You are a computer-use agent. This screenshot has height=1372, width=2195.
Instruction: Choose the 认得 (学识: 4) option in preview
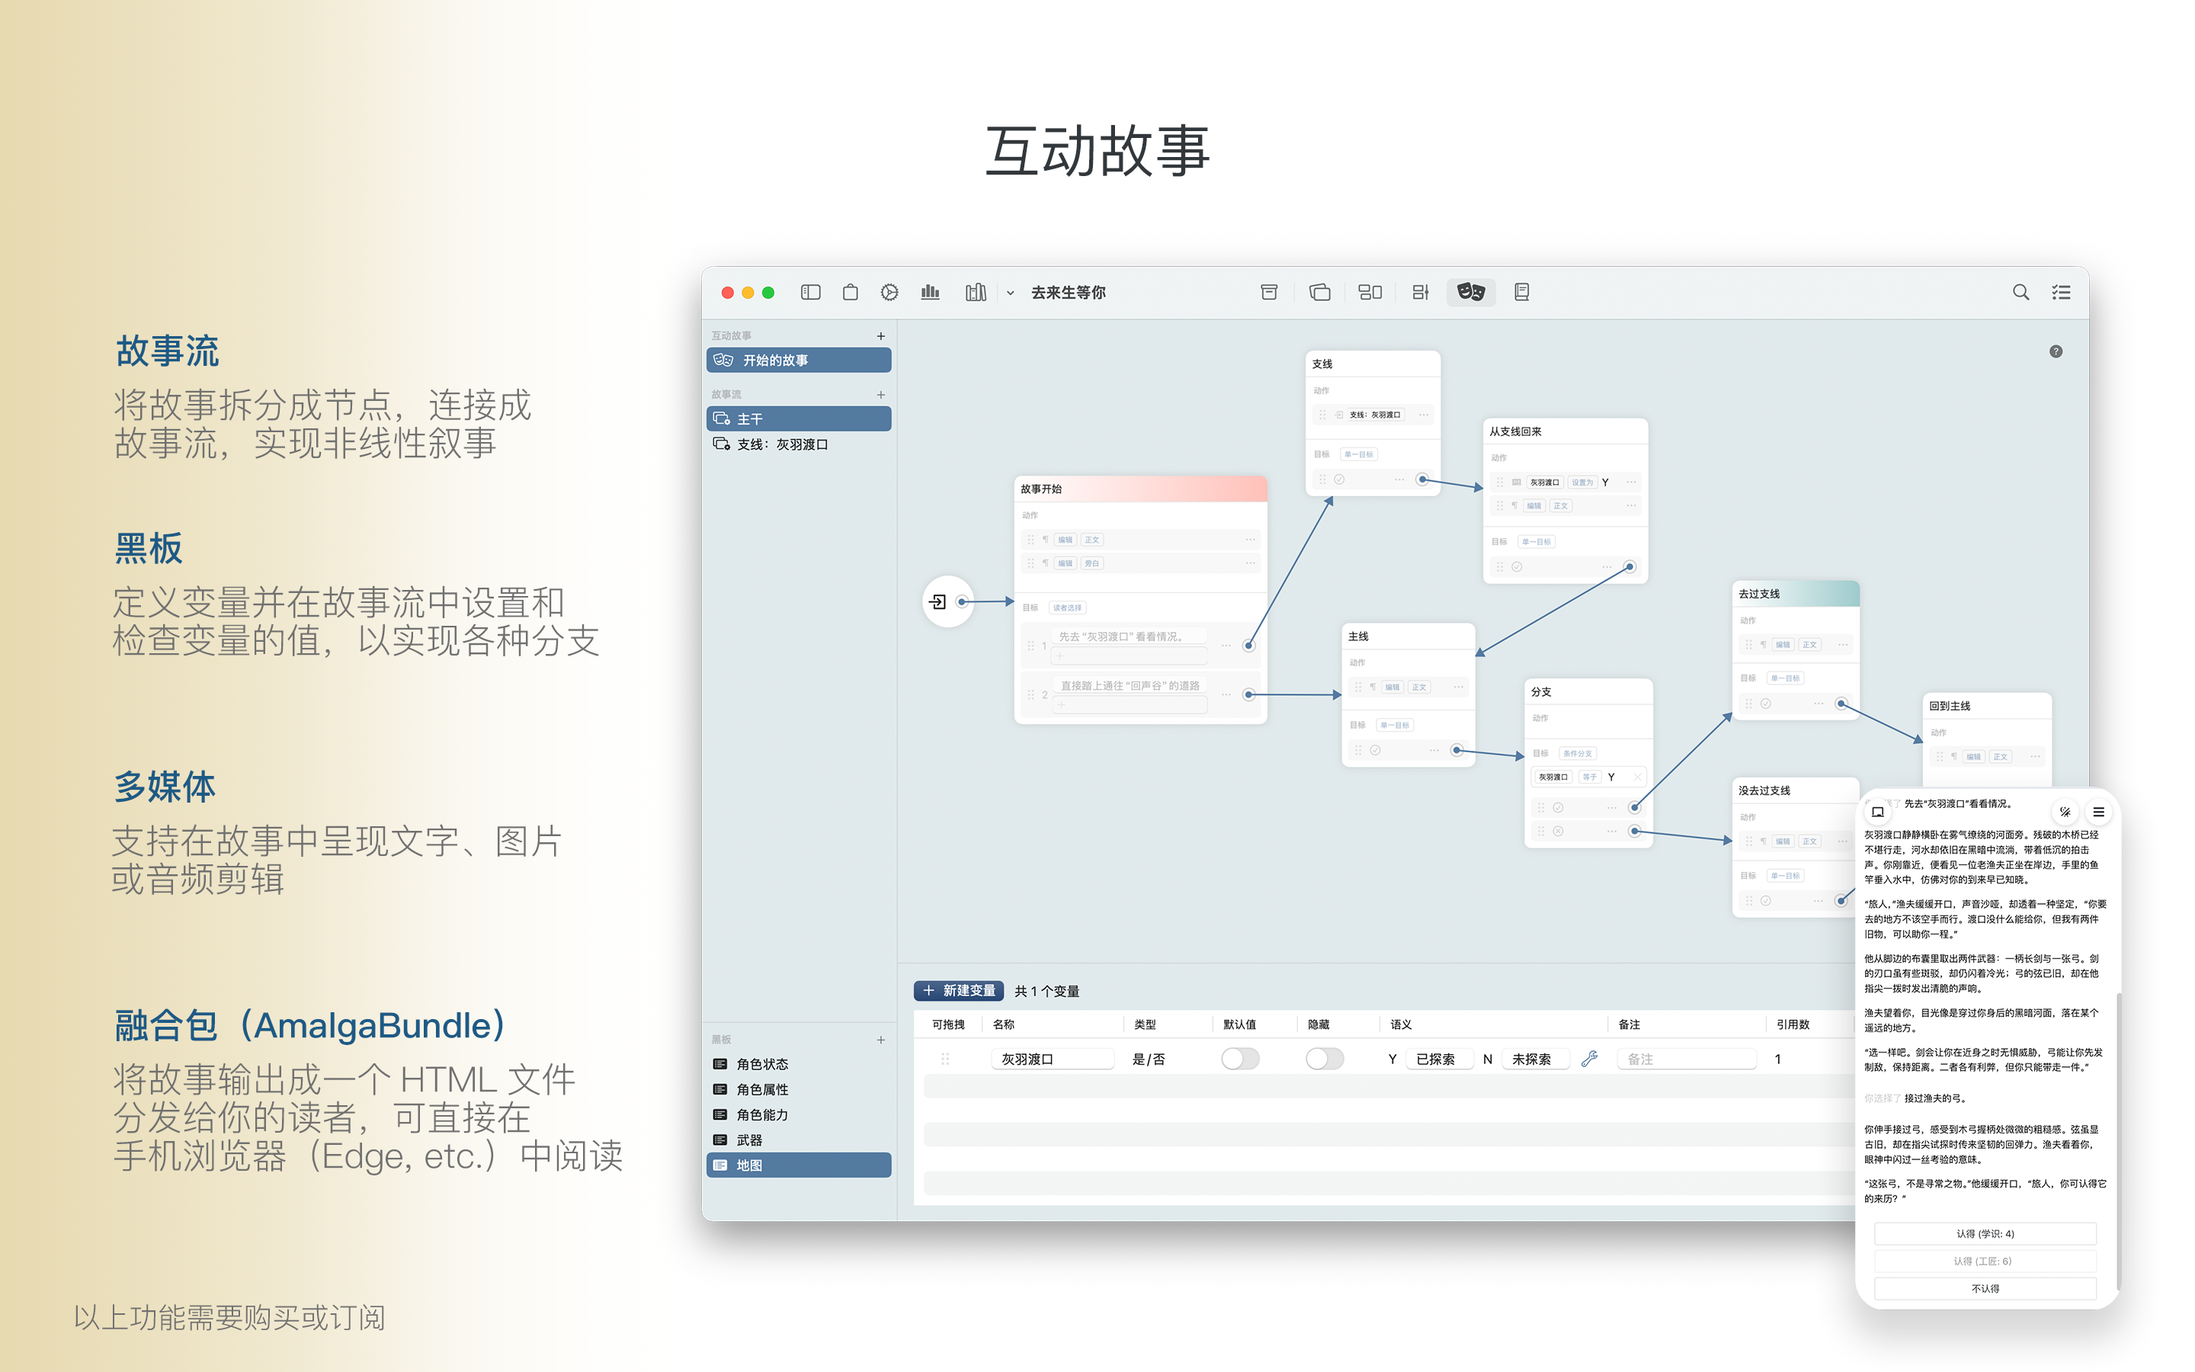1985,1234
